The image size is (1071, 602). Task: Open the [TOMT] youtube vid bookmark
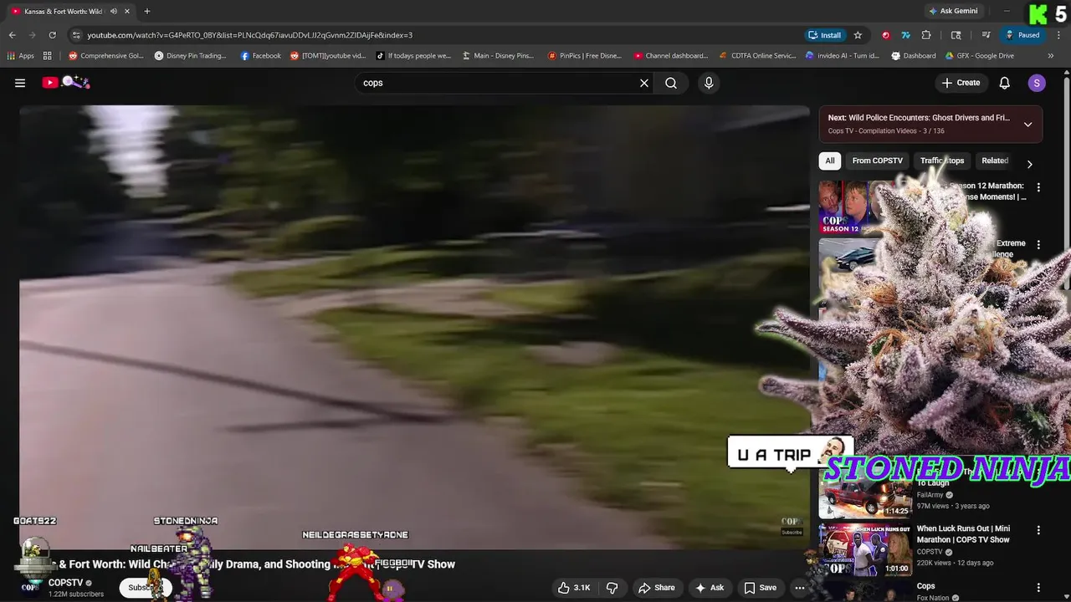pyautogui.click(x=328, y=56)
